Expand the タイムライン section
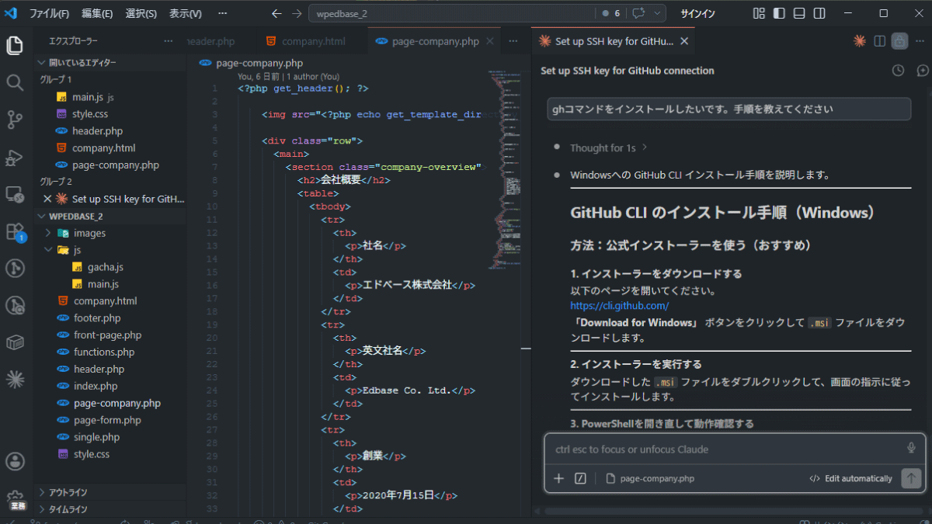Screen dimensions: 932x524 coord(110,509)
